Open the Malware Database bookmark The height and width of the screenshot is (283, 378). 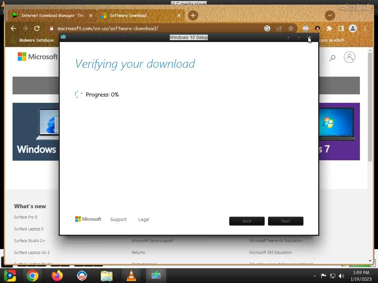point(37,40)
